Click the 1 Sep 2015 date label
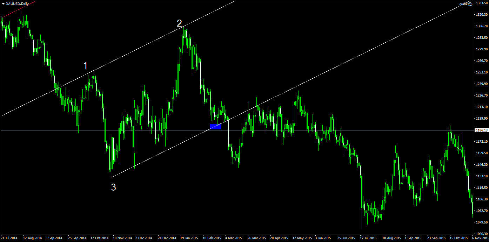The image size is (489, 242). pyautogui.click(x=414, y=238)
